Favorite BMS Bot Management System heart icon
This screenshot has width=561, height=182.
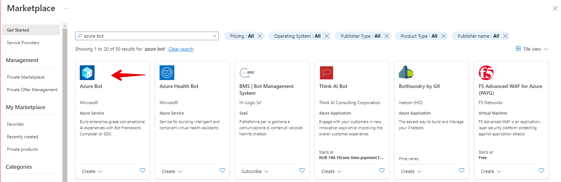302,171
